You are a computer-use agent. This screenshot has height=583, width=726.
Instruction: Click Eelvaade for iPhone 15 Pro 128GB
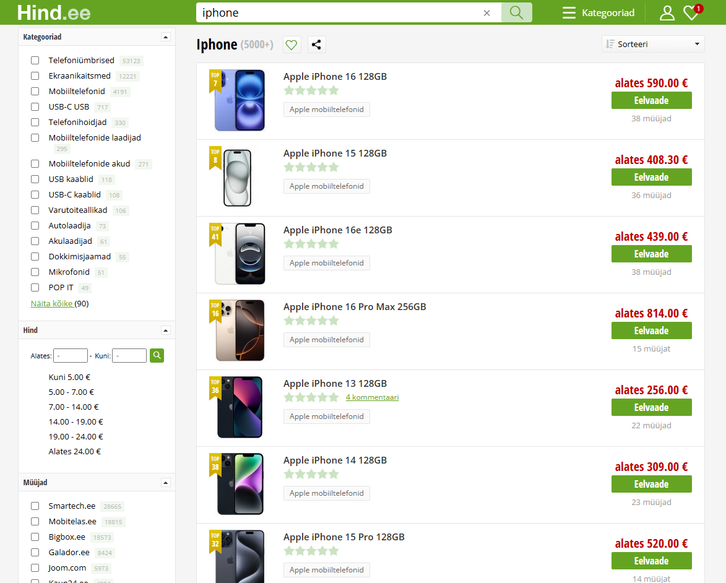pos(652,561)
